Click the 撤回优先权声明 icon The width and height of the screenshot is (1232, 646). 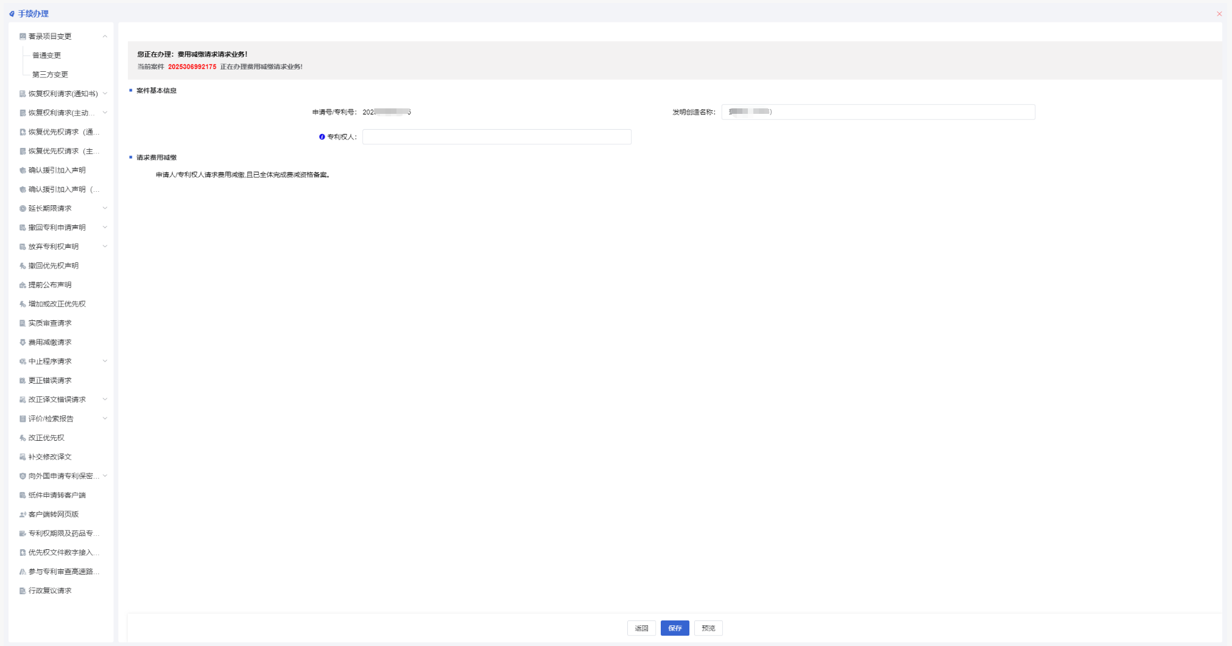click(x=23, y=266)
